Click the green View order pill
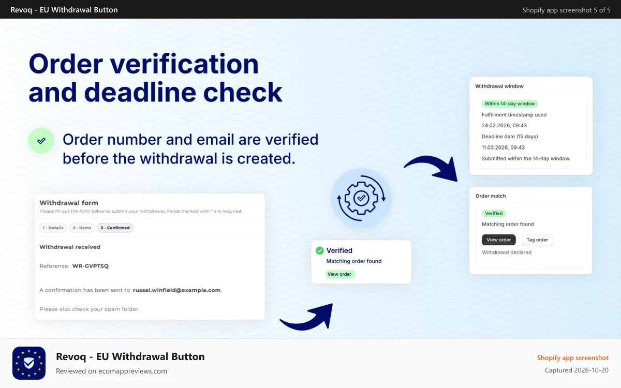The height and width of the screenshot is (388, 621). click(341, 274)
